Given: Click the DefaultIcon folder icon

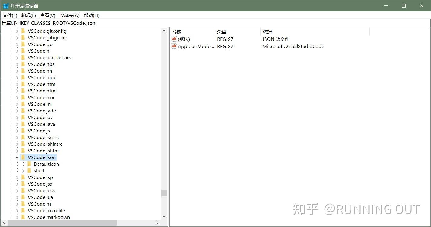Looking at the screenshot, I should click(x=29, y=164).
